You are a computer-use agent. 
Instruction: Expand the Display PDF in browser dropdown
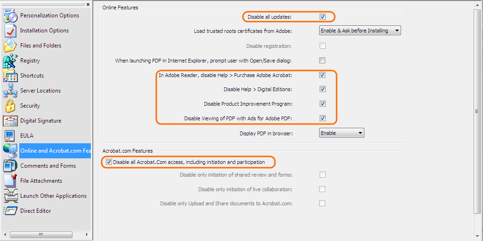pyautogui.click(x=342, y=133)
